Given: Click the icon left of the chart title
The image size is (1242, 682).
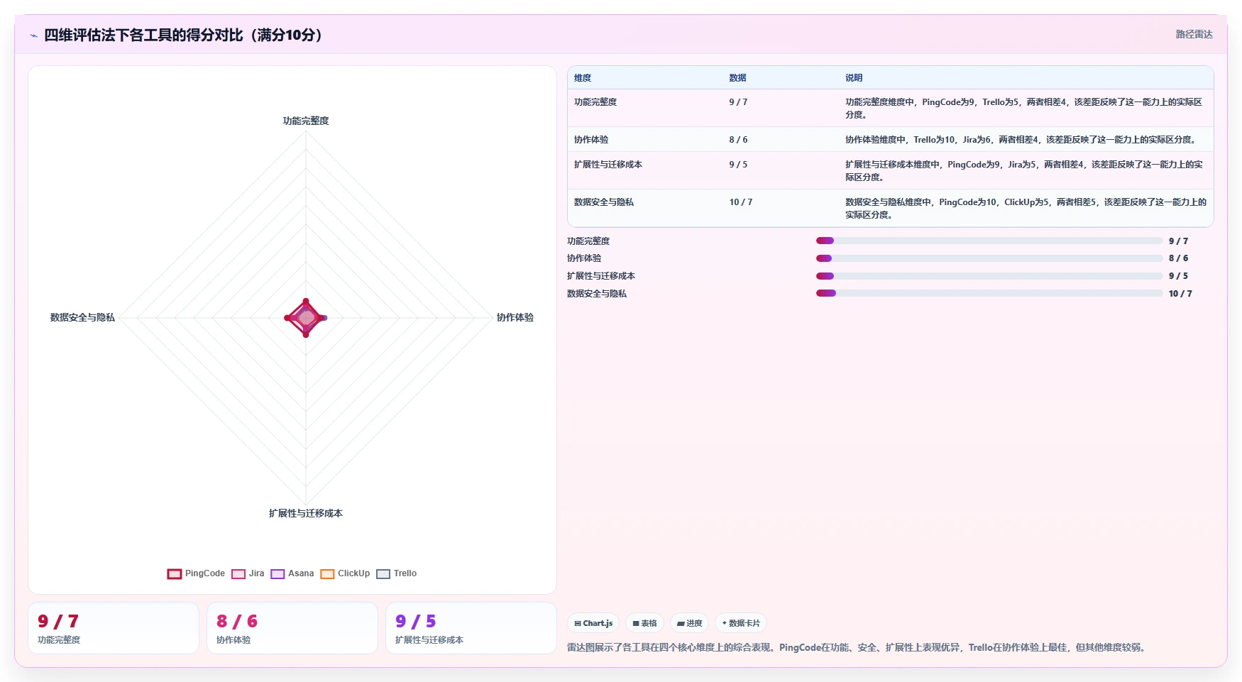Looking at the screenshot, I should pyautogui.click(x=33, y=35).
